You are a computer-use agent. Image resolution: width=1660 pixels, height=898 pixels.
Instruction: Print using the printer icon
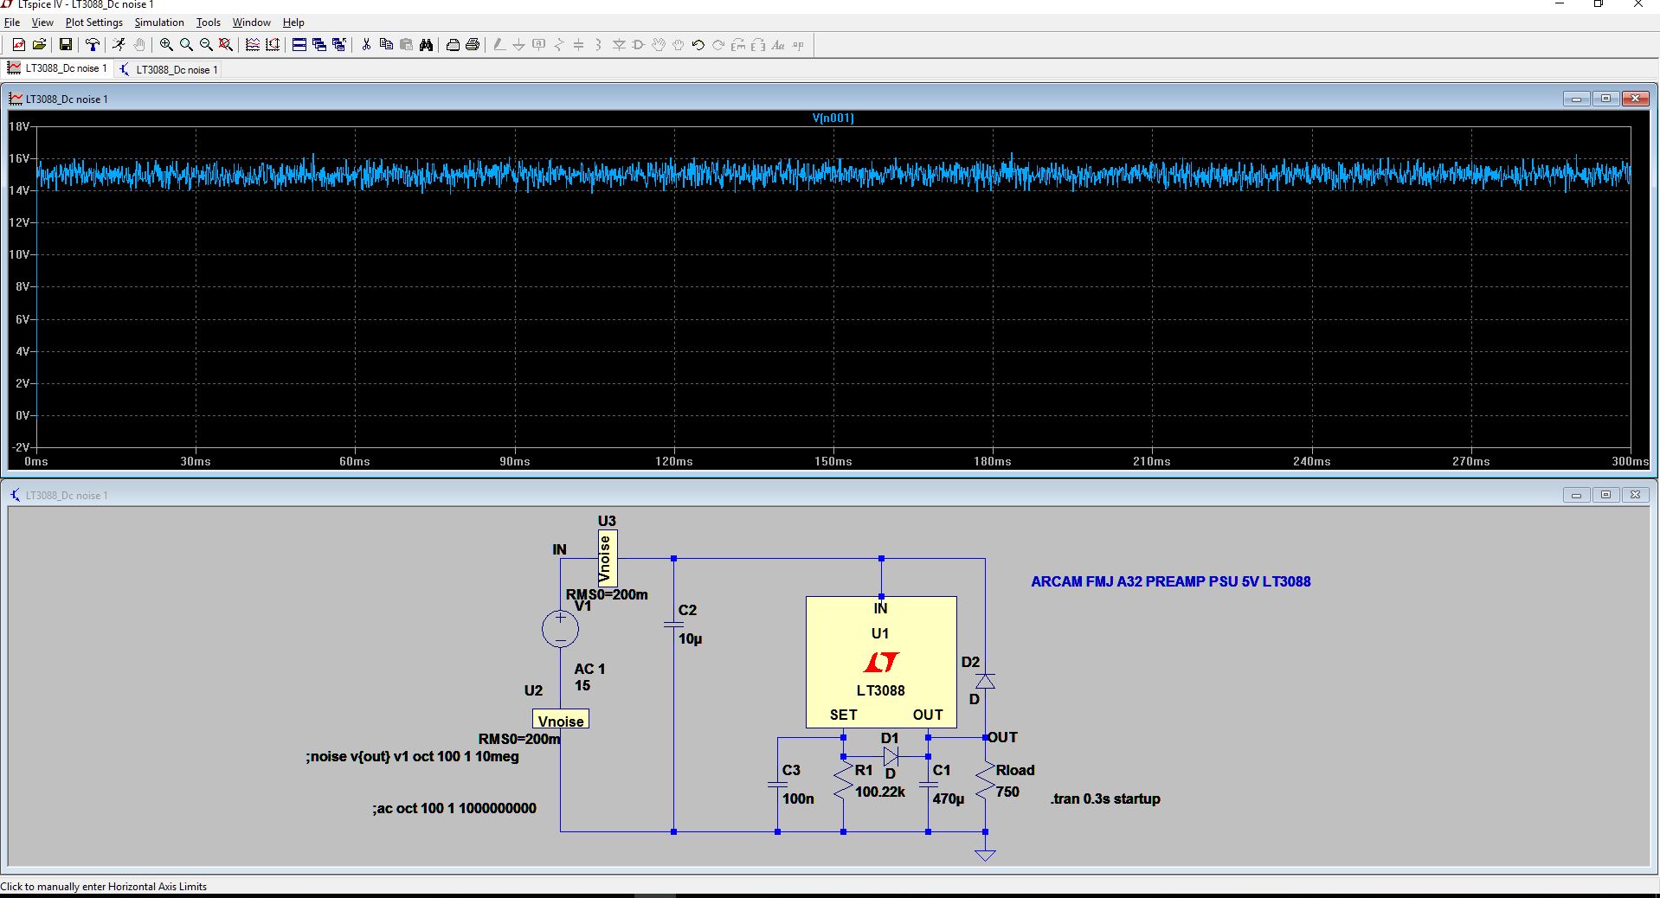(473, 45)
